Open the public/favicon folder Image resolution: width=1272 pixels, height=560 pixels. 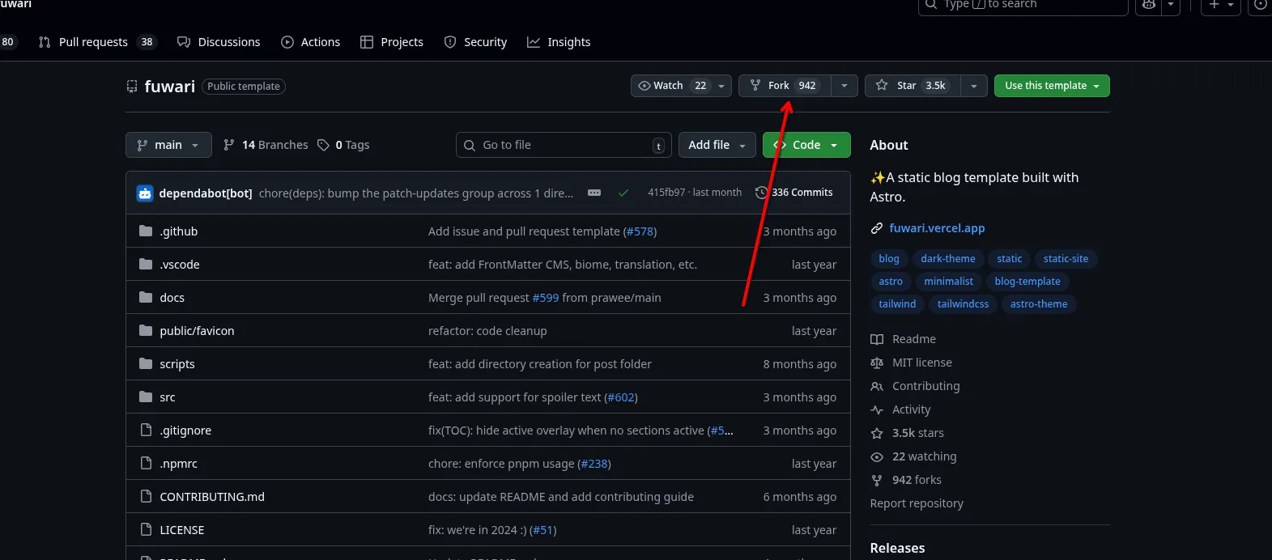point(197,331)
